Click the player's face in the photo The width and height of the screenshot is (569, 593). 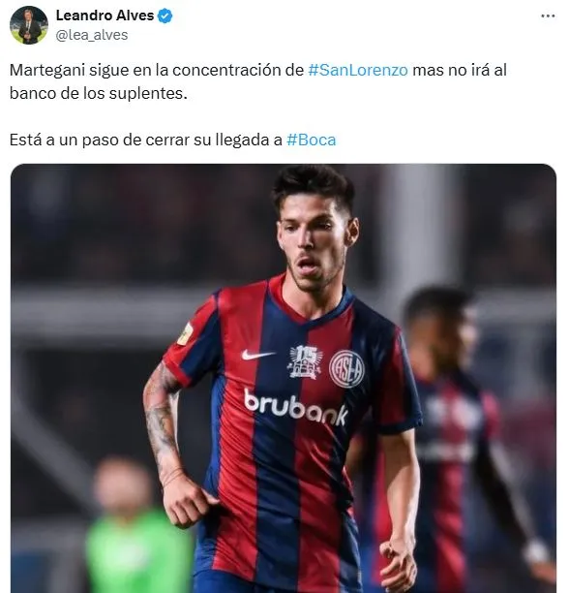click(315, 246)
